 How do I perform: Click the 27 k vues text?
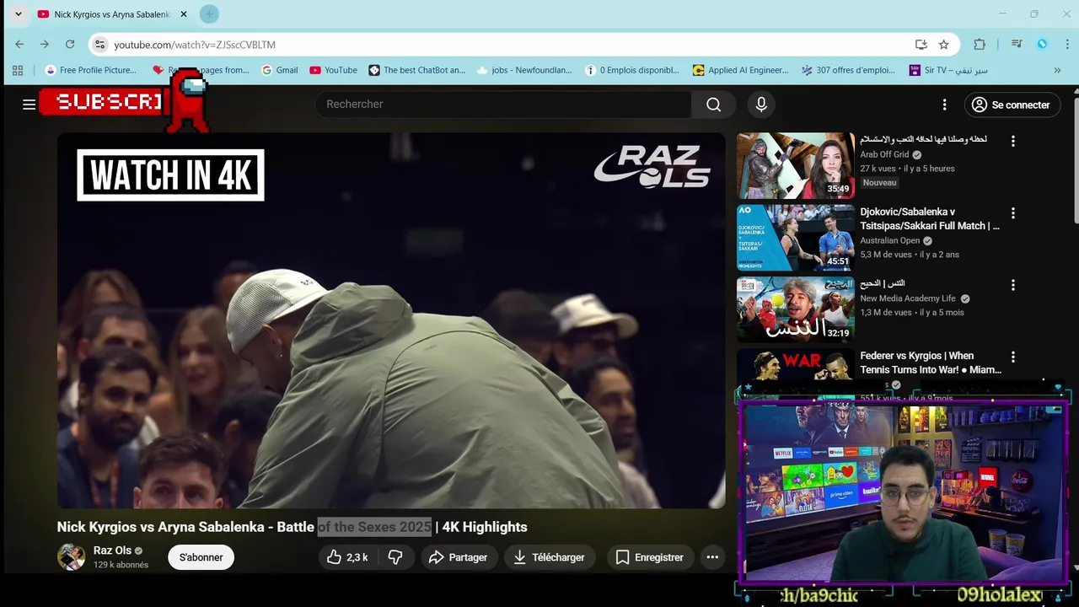(x=878, y=169)
